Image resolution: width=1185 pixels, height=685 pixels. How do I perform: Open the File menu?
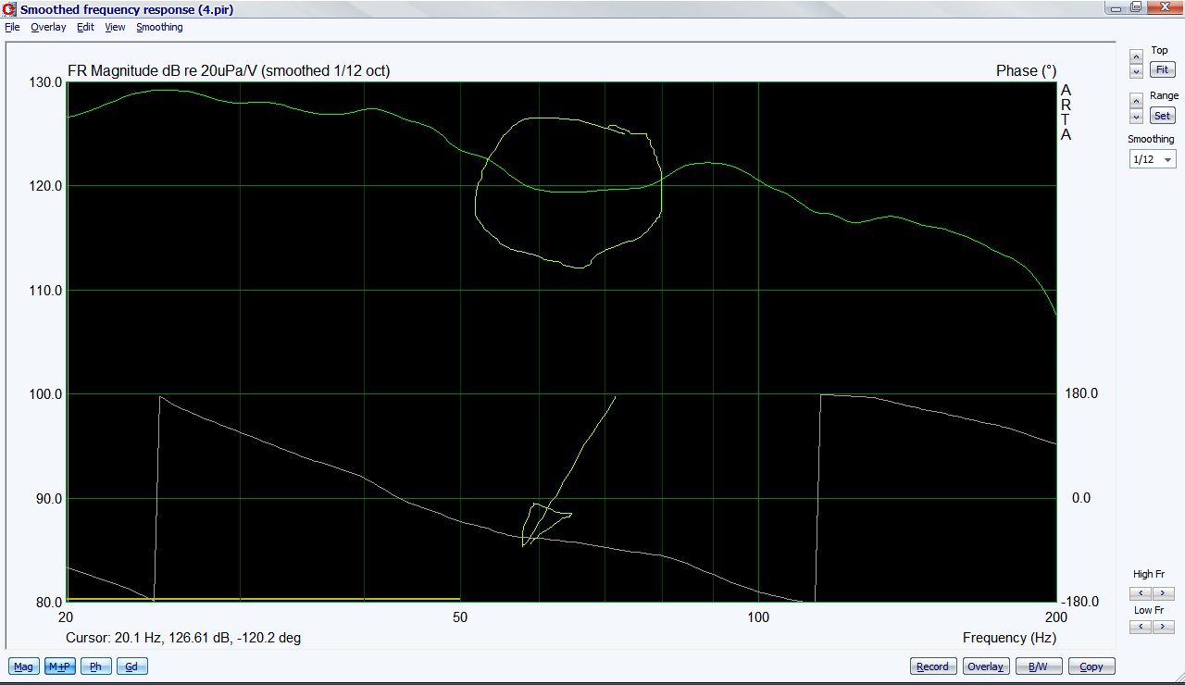[x=12, y=27]
